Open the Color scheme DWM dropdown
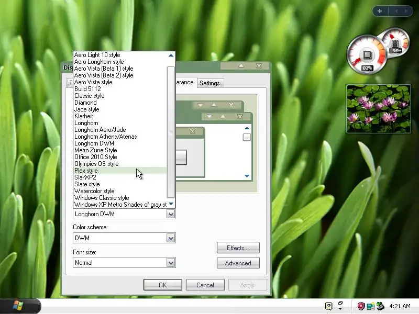419x314 pixels. point(171,238)
